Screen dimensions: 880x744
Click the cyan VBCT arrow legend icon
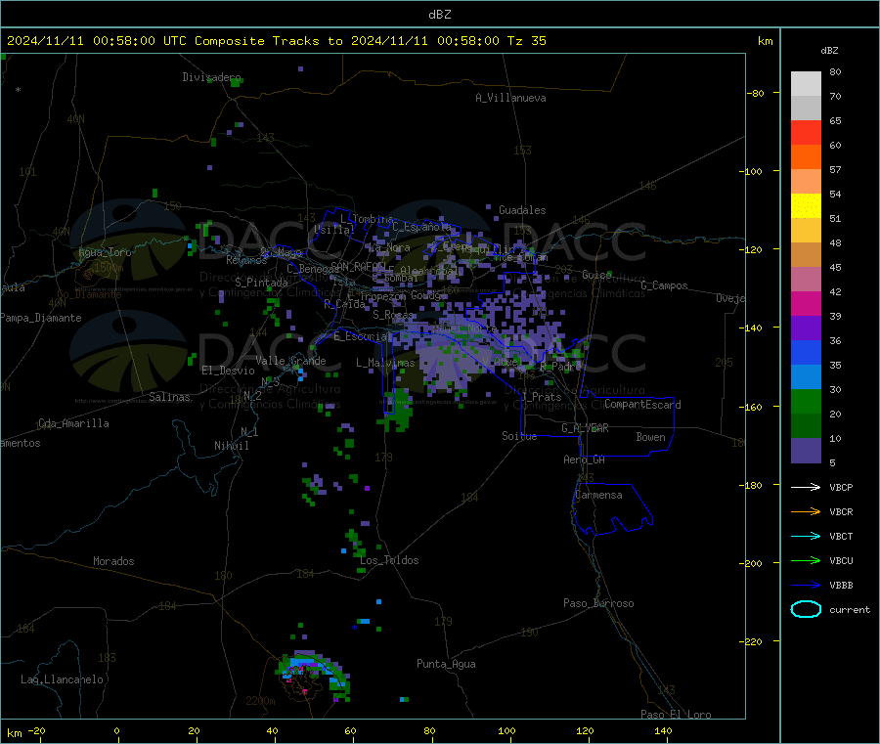(x=806, y=536)
